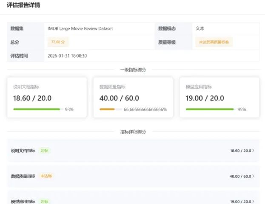Select the 数据质量指标 40.00 / 60.0 card

pyautogui.click(x=133, y=97)
